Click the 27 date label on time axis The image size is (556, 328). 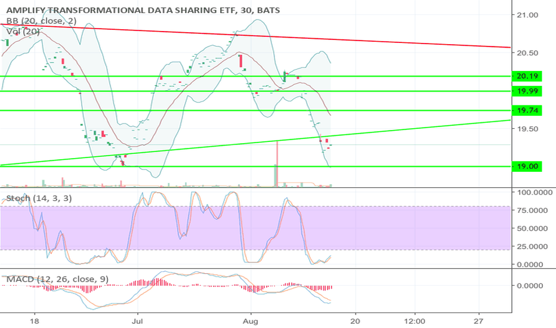coord(478,321)
